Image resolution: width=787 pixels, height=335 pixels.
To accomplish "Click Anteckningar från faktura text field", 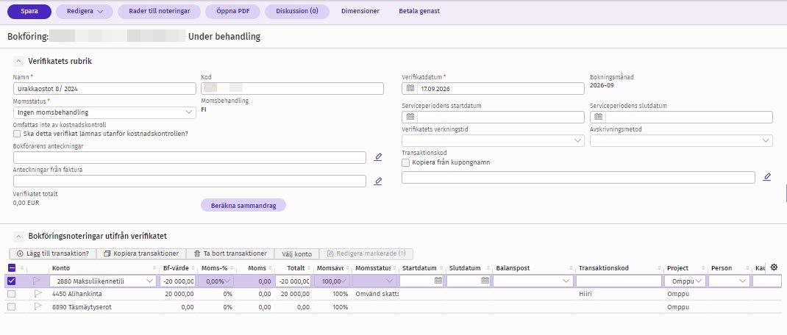I will coord(190,181).
